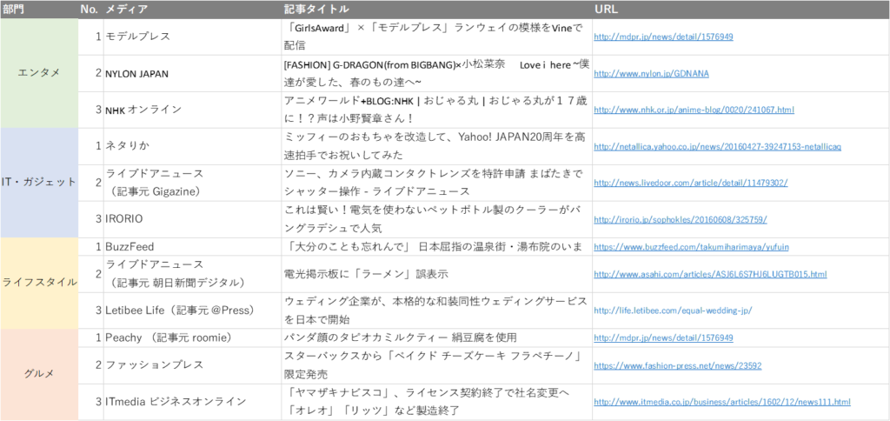Open the netallica.yahoo.co.jp news link

(x=717, y=146)
